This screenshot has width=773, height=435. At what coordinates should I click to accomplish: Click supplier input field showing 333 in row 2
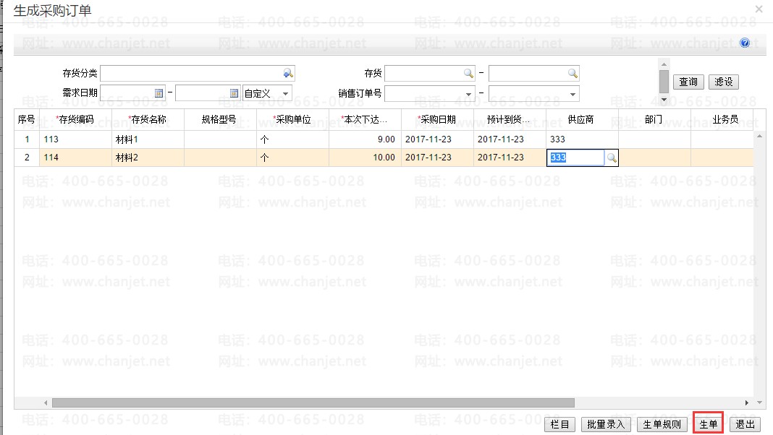point(575,158)
